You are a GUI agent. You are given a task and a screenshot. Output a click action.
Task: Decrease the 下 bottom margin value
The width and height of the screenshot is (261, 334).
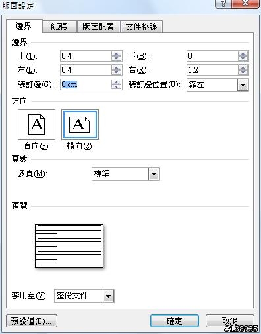243,59
